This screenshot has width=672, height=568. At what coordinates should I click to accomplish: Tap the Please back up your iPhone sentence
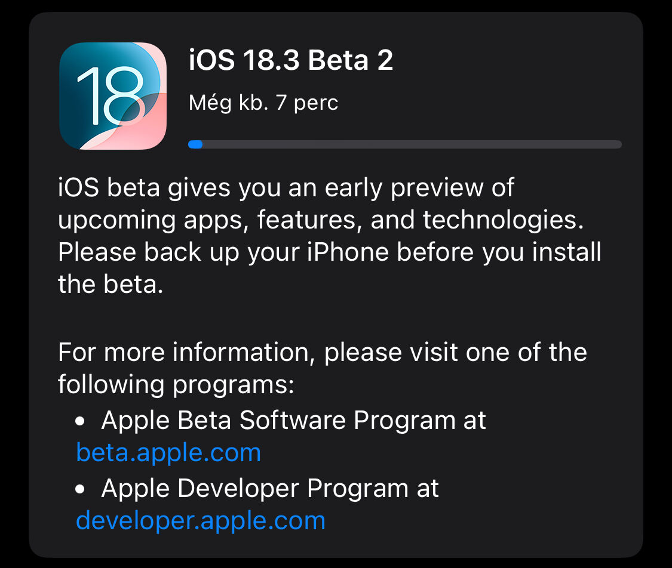click(330, 252)
